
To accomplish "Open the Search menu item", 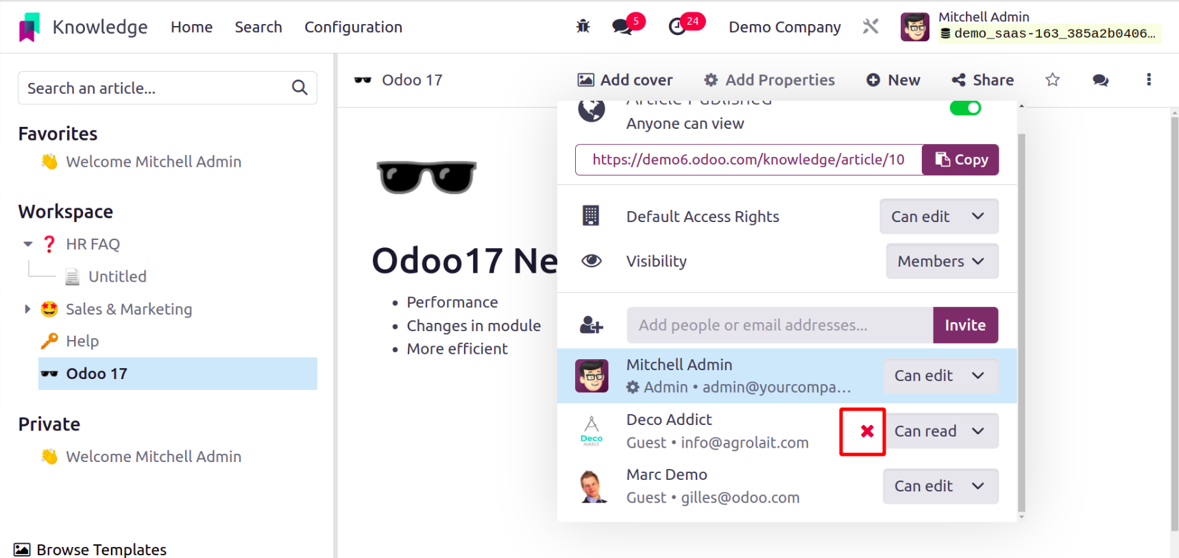I will [x=258, y=27].
